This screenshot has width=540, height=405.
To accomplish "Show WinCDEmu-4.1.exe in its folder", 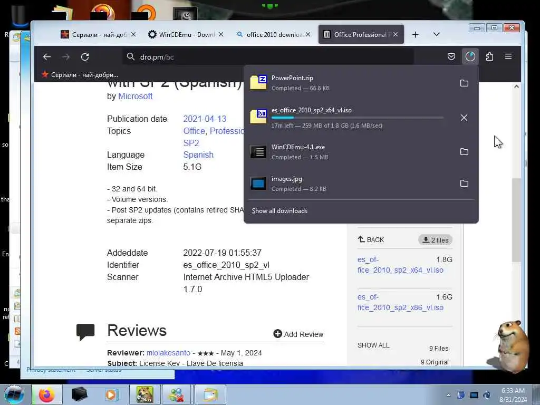I will pos(464,152).
